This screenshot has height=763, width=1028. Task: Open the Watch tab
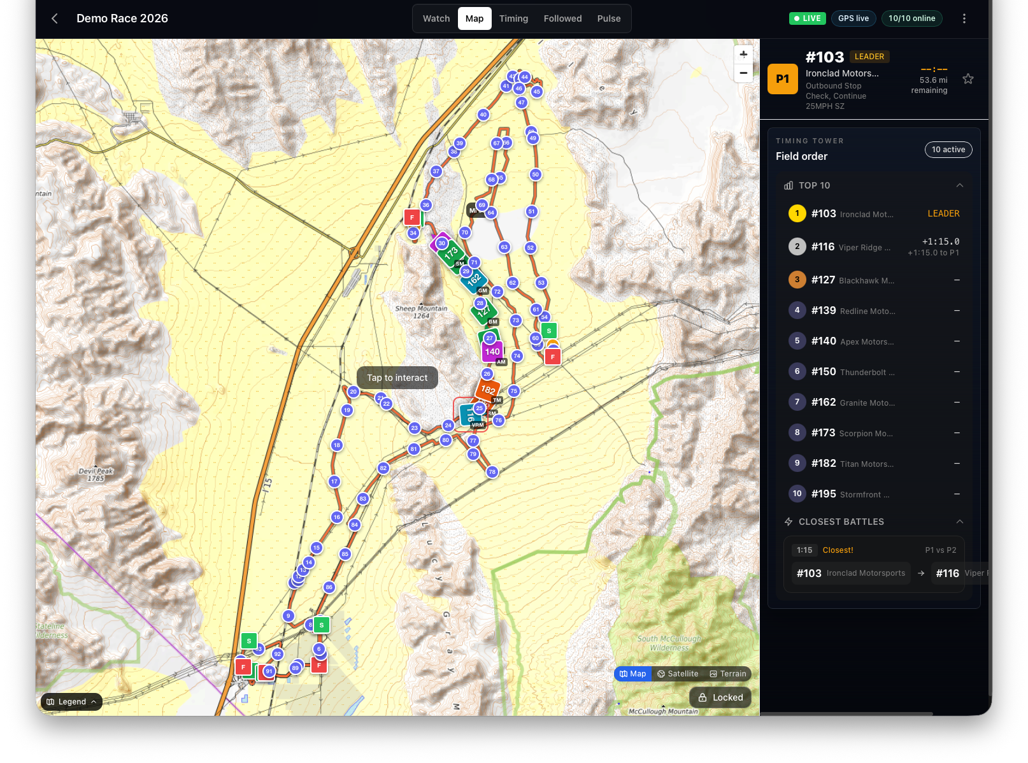point(436,18)
